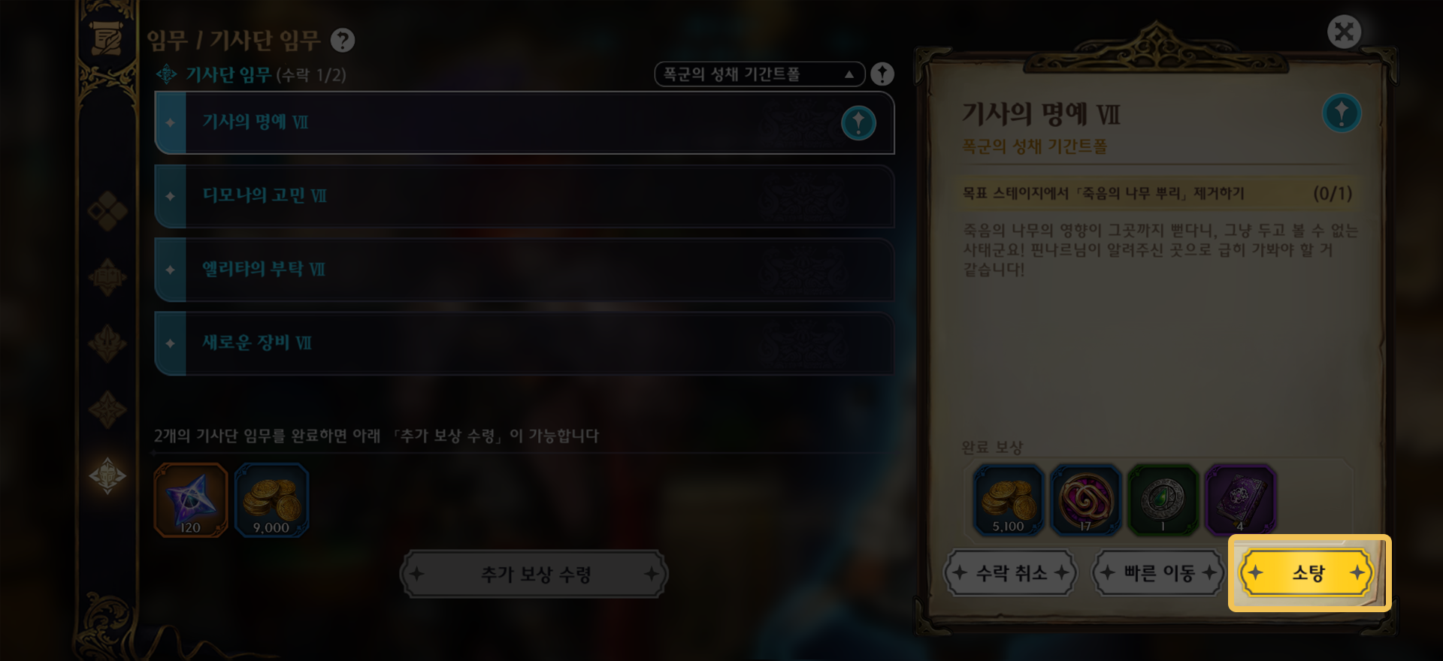
Task: Open the help question mark icon beside 기사단 임무
Action: pos(343,40)
